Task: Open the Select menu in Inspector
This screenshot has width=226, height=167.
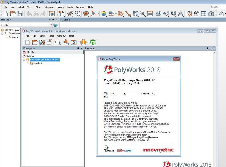Action: (21, 7)
